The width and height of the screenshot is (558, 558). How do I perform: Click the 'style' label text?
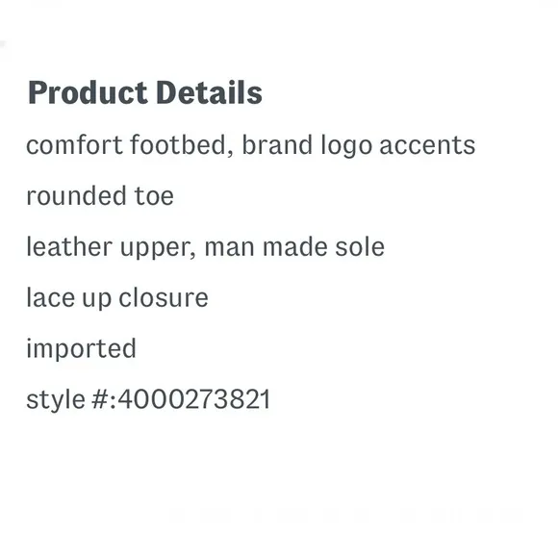tap(56, 399)
